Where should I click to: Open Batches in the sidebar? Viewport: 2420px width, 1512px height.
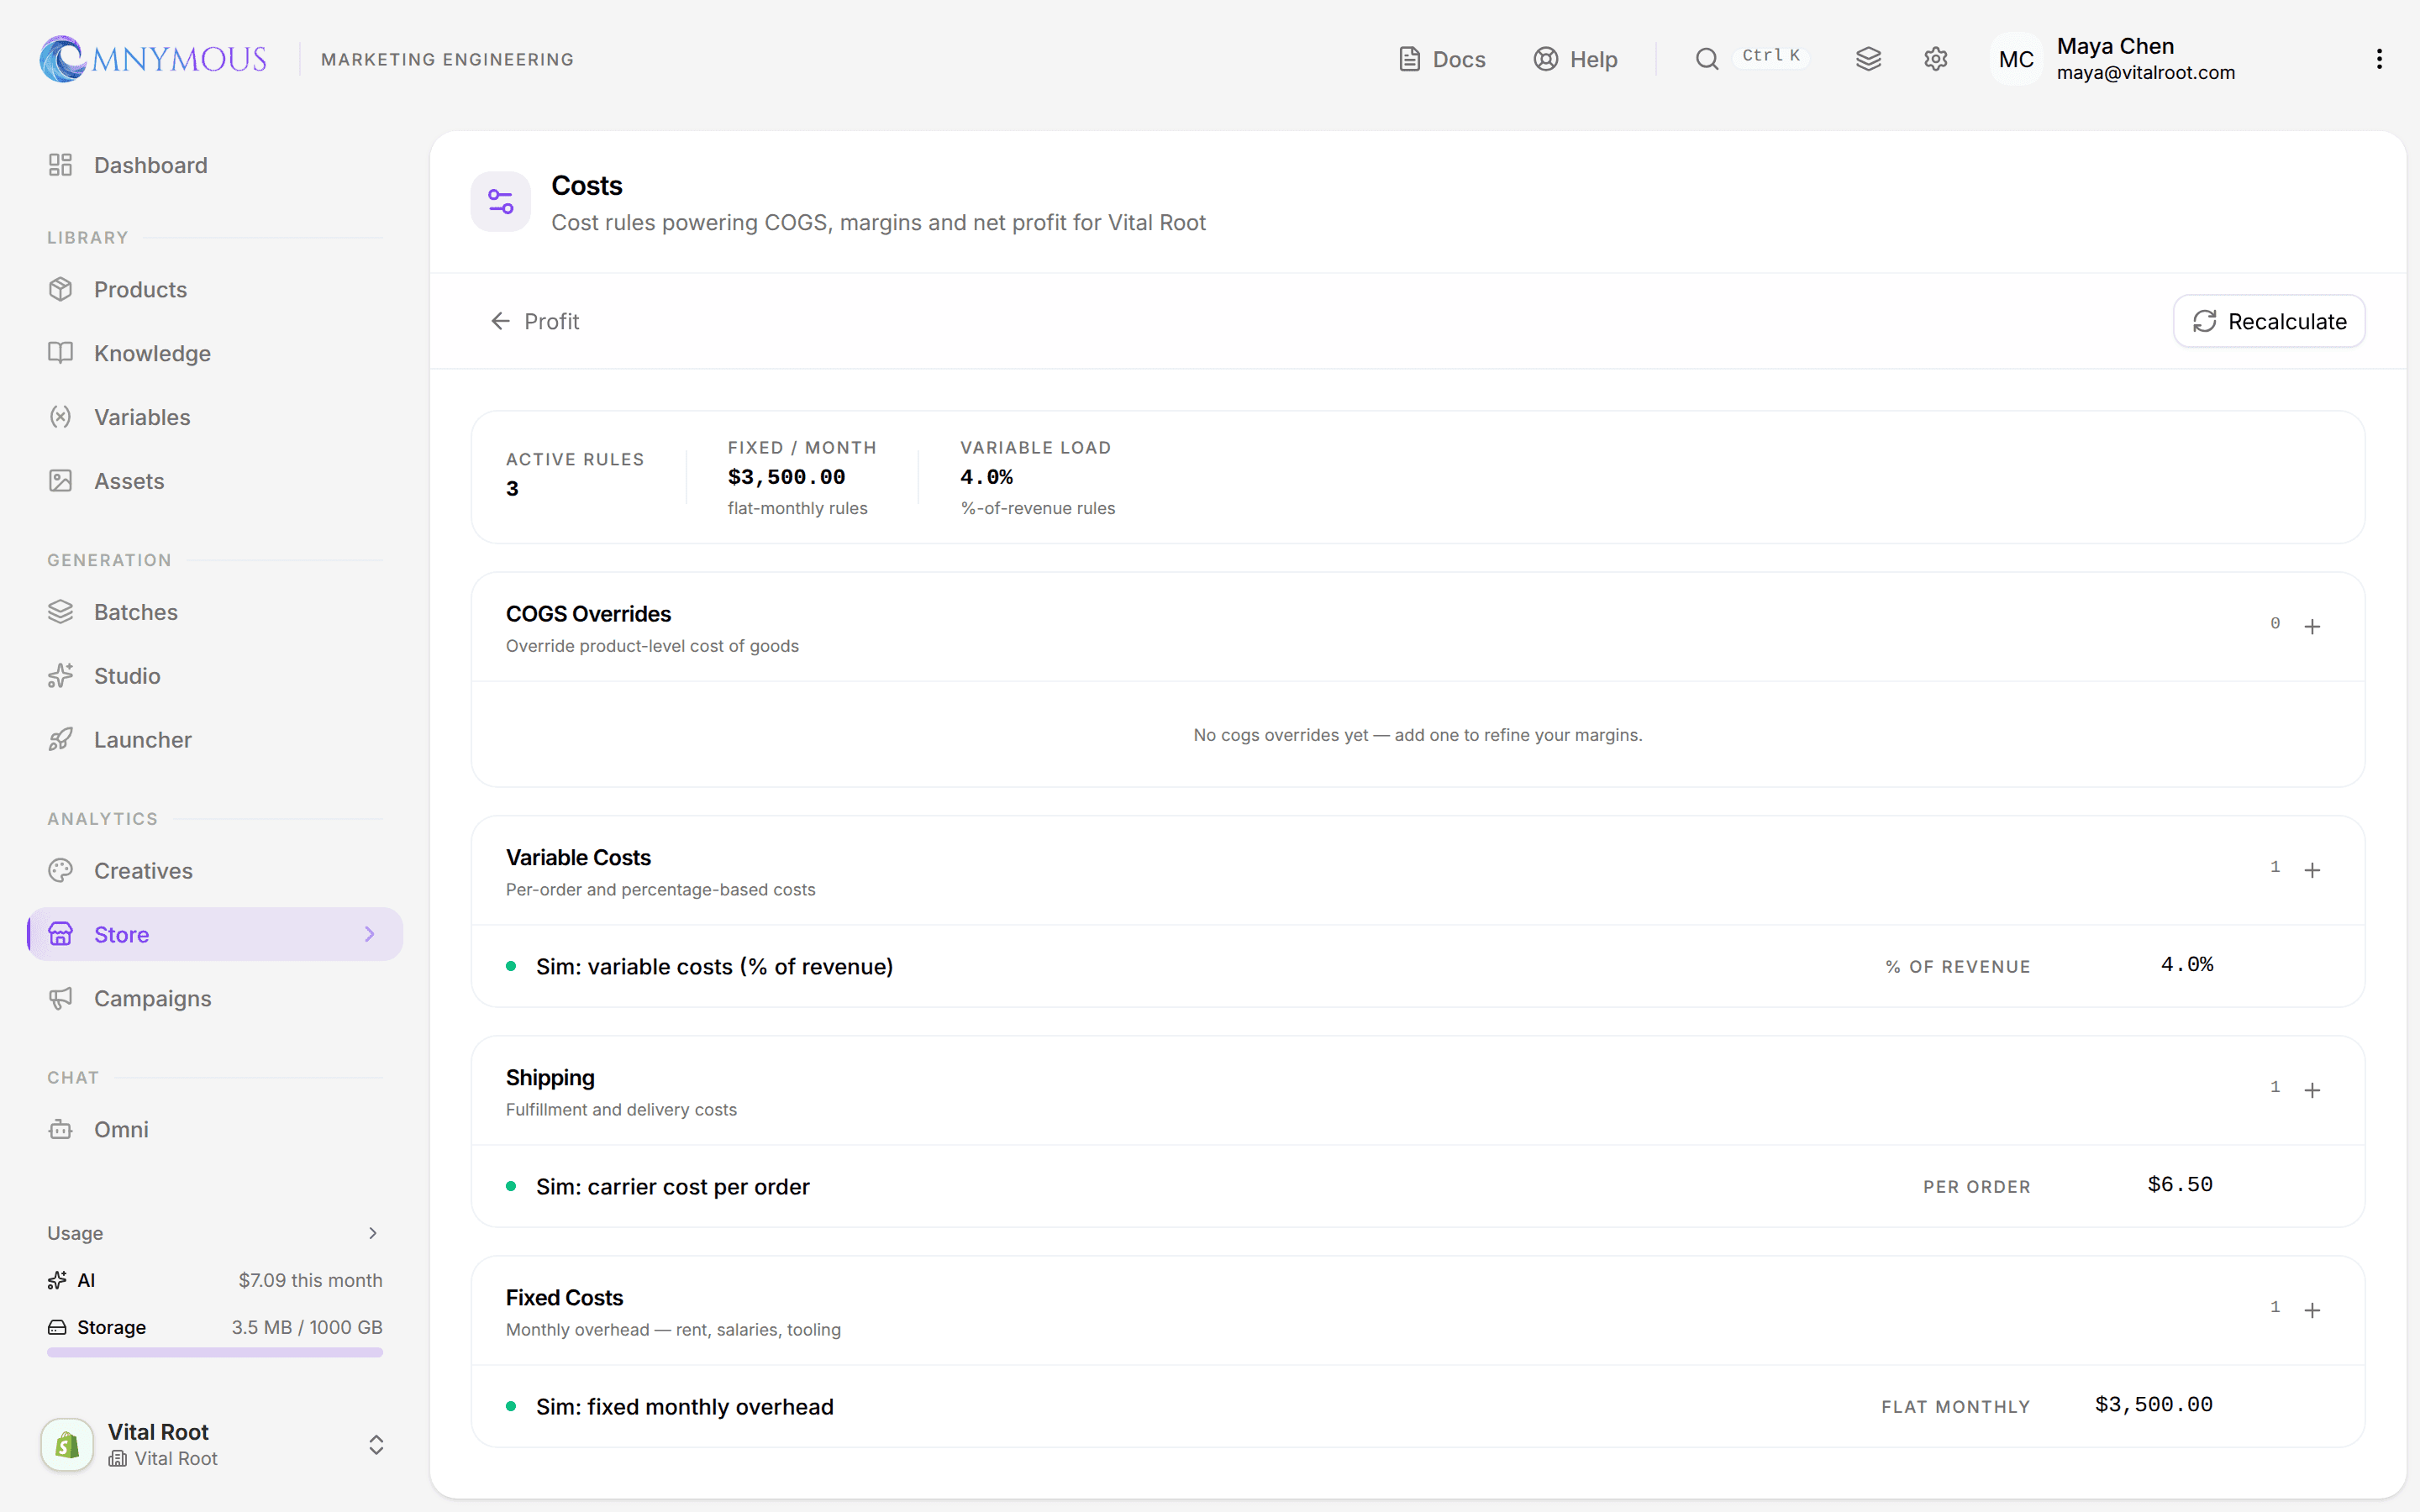coord(215,612)
